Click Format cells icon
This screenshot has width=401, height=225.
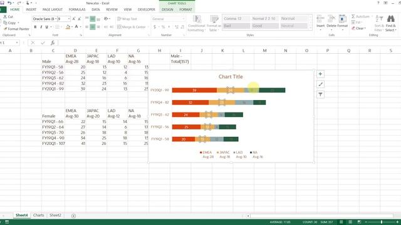tap(343, 19)
